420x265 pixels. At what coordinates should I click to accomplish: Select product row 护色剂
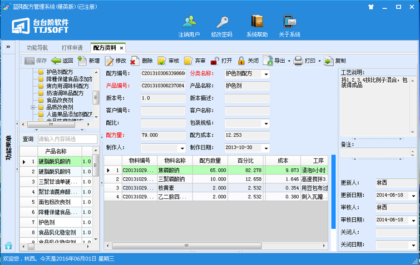tap(56, 222)
